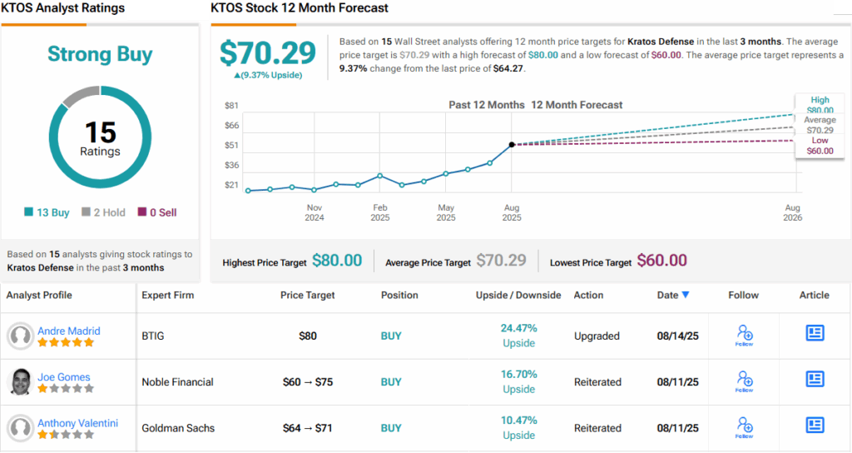This screenshot has height=453, width=852.
Task: Open article icon for BTIG rating
Action: [815, 333]
